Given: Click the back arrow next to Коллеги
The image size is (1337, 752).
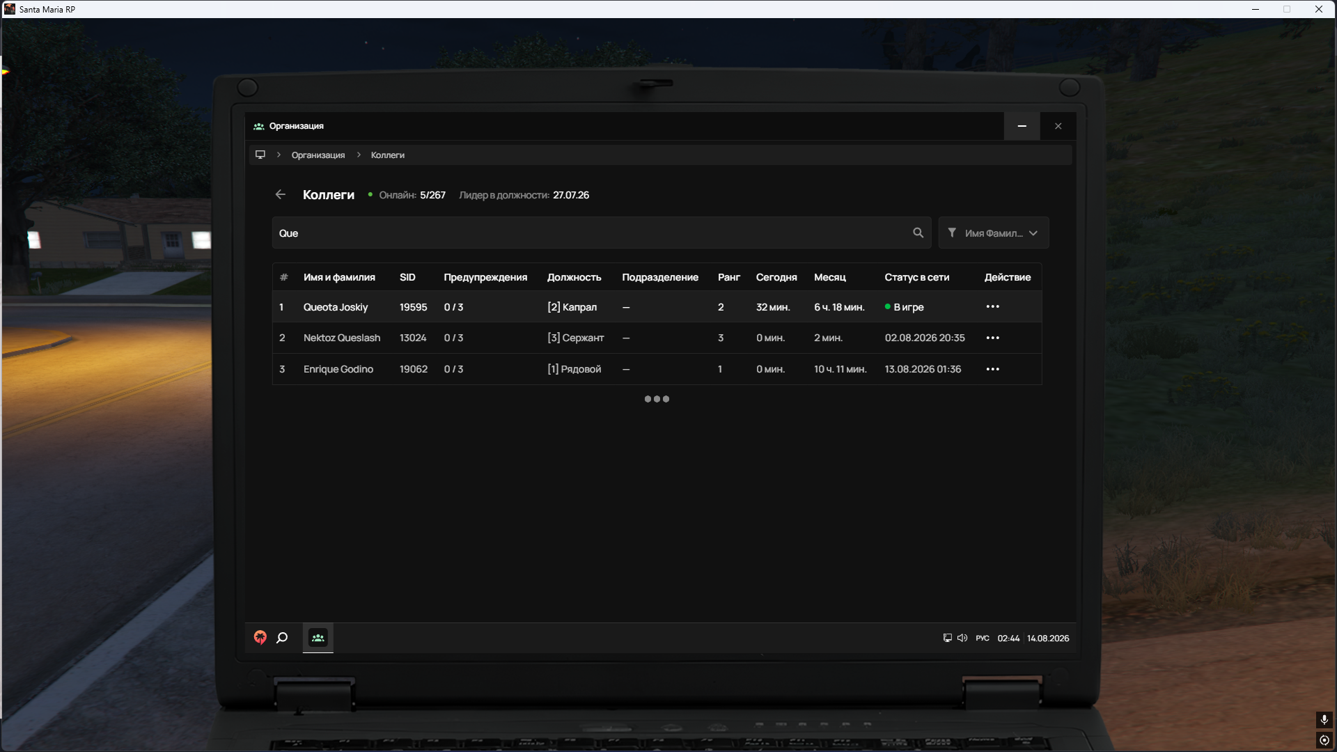Looking at the screenshot, I should [280, 195].
